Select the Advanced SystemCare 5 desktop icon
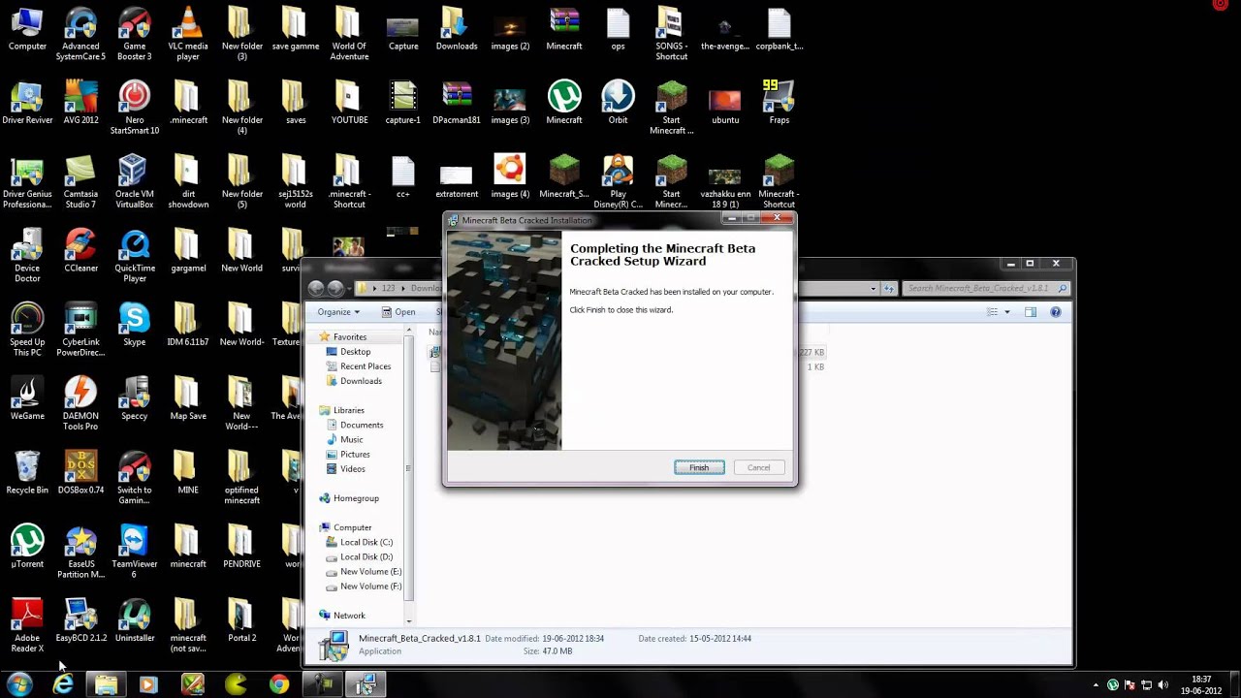Image resolution: width=1241 pixels, height=698 pixels. [80, 35]
